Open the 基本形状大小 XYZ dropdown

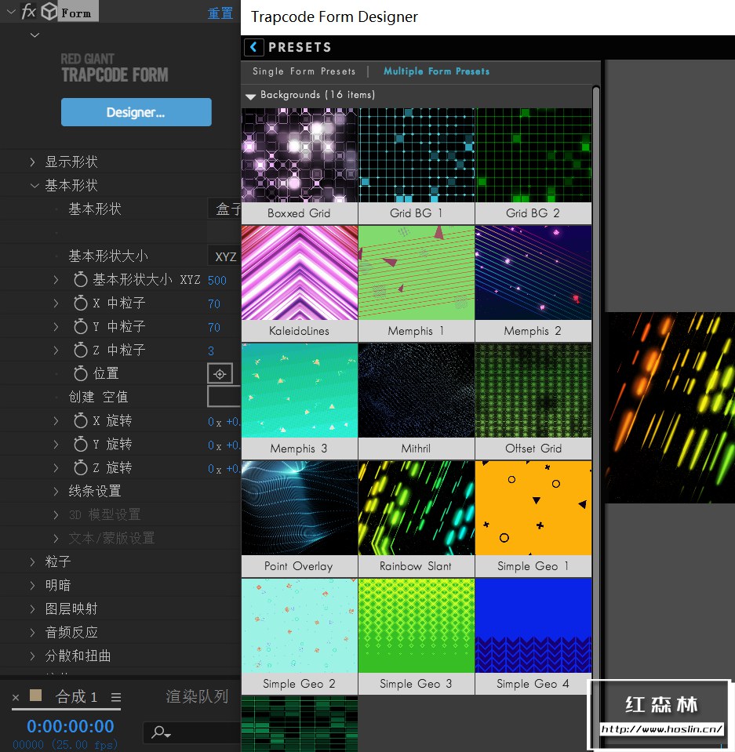coord(224,256)
